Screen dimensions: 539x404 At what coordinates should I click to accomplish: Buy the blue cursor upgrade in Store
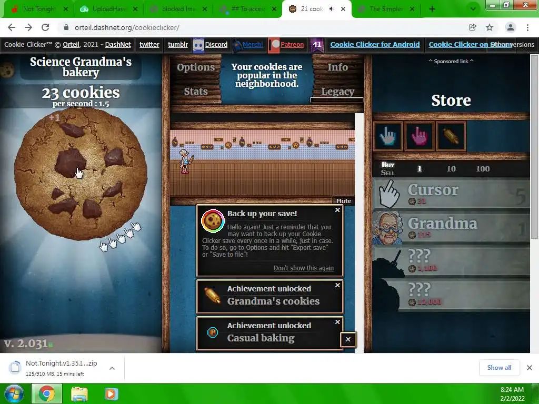pos(388,136)
